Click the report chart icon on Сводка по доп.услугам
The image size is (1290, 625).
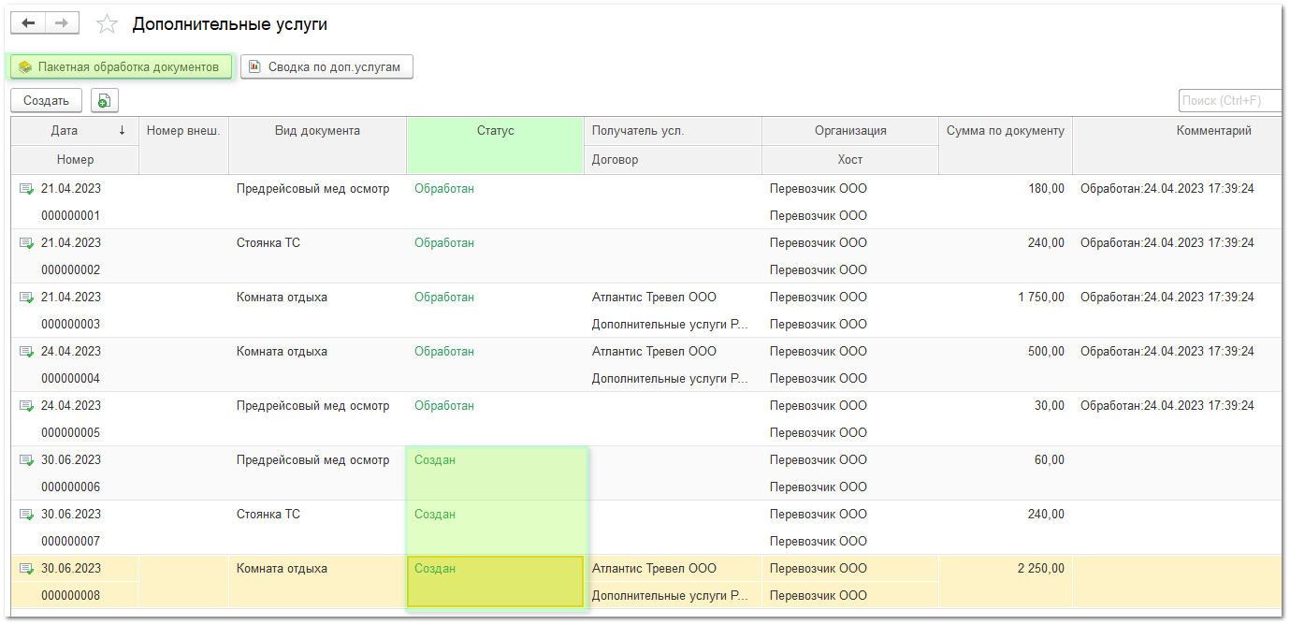(253, 66)
